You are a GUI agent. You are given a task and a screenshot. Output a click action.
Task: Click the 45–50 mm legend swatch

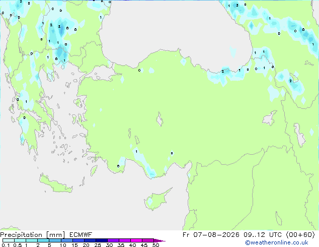[148, 240]
